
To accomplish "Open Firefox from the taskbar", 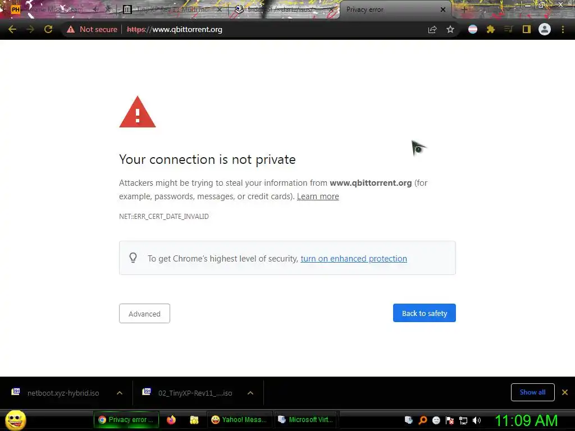I will tap(171, 420).
